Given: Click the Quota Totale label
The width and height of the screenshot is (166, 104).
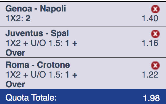Looking at the screenshot, I should click(31, 98).
